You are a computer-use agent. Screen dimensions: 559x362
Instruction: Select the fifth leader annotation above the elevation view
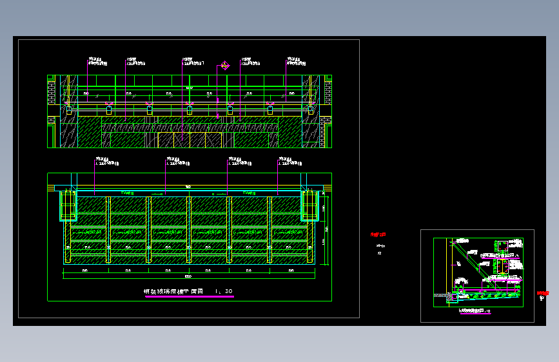tap(296, 61)
